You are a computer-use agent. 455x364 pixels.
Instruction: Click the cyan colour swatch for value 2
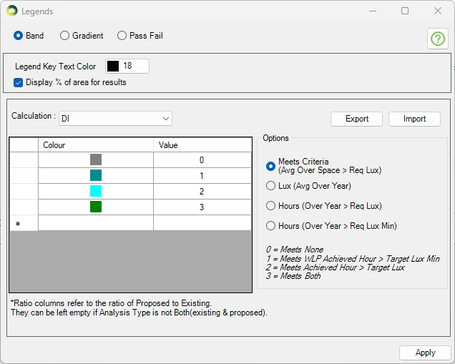click(x=96, y=192)
